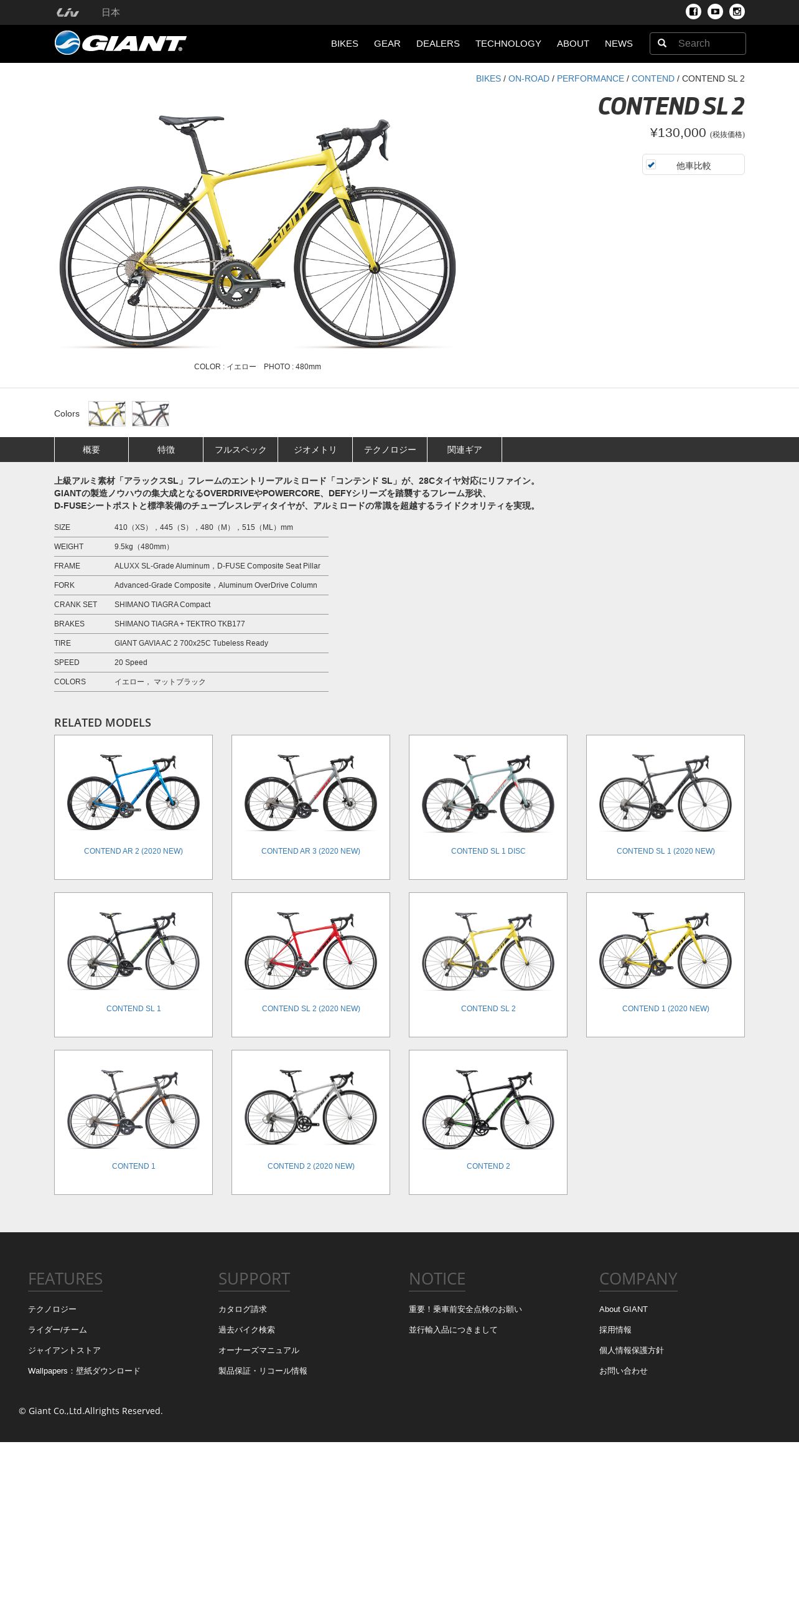Select the 日本 region link

pos(111,12)
